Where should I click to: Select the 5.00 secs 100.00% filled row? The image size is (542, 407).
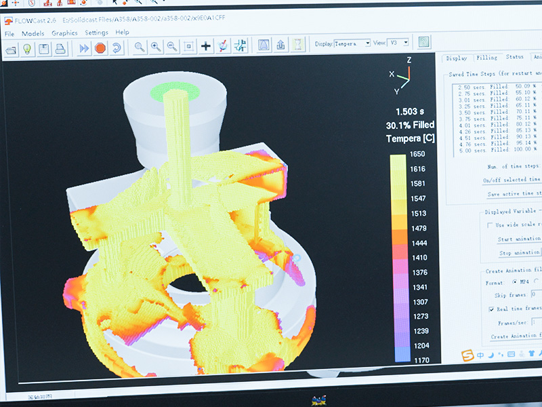point(497,149)
